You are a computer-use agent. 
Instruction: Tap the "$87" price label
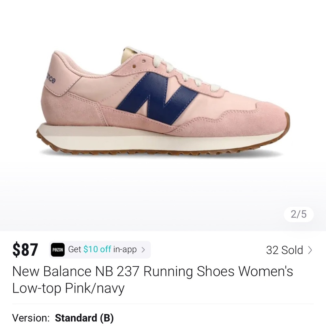26,249
